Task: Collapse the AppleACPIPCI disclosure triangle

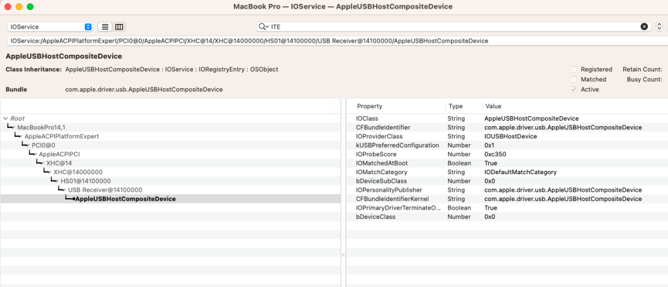Action: click(36, 155)
